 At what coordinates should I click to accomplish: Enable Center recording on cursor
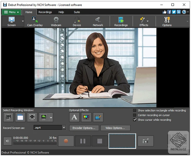tap(135, 115)
